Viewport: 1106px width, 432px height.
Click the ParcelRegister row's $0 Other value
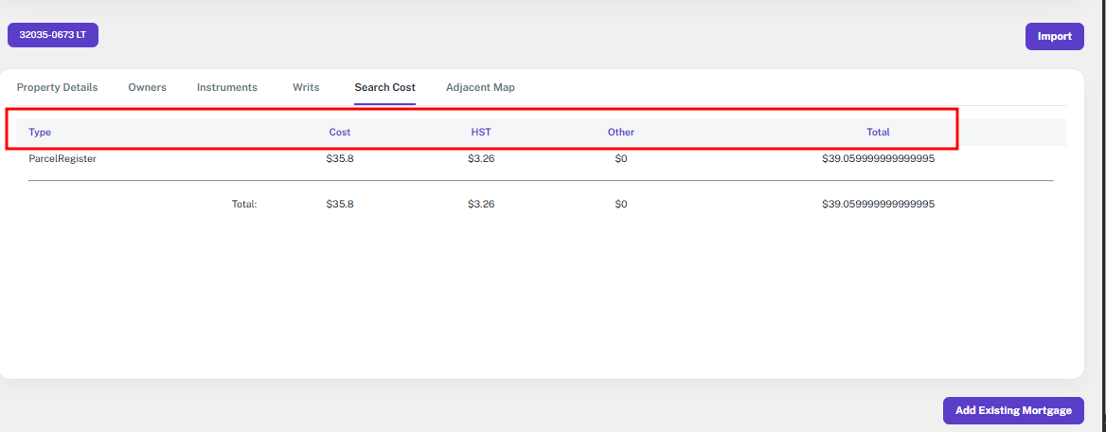pyautogui.click(x=621, y=159)
